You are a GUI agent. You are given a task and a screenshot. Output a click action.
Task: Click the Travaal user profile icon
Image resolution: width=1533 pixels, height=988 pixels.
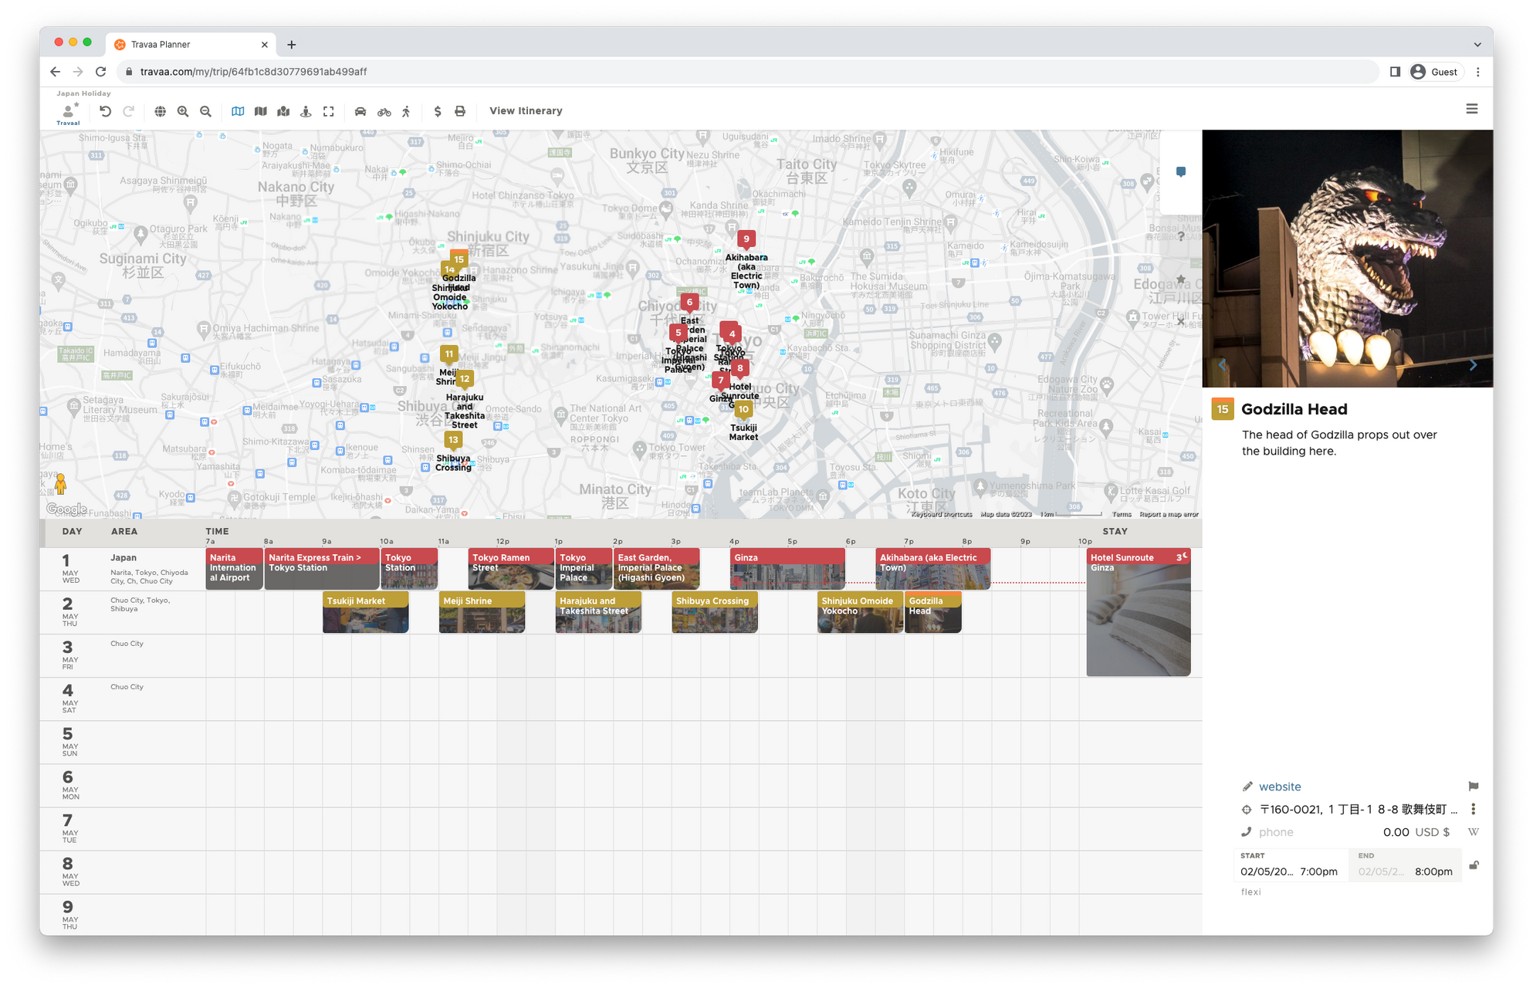pyautogui.click(x=68, y=113)
